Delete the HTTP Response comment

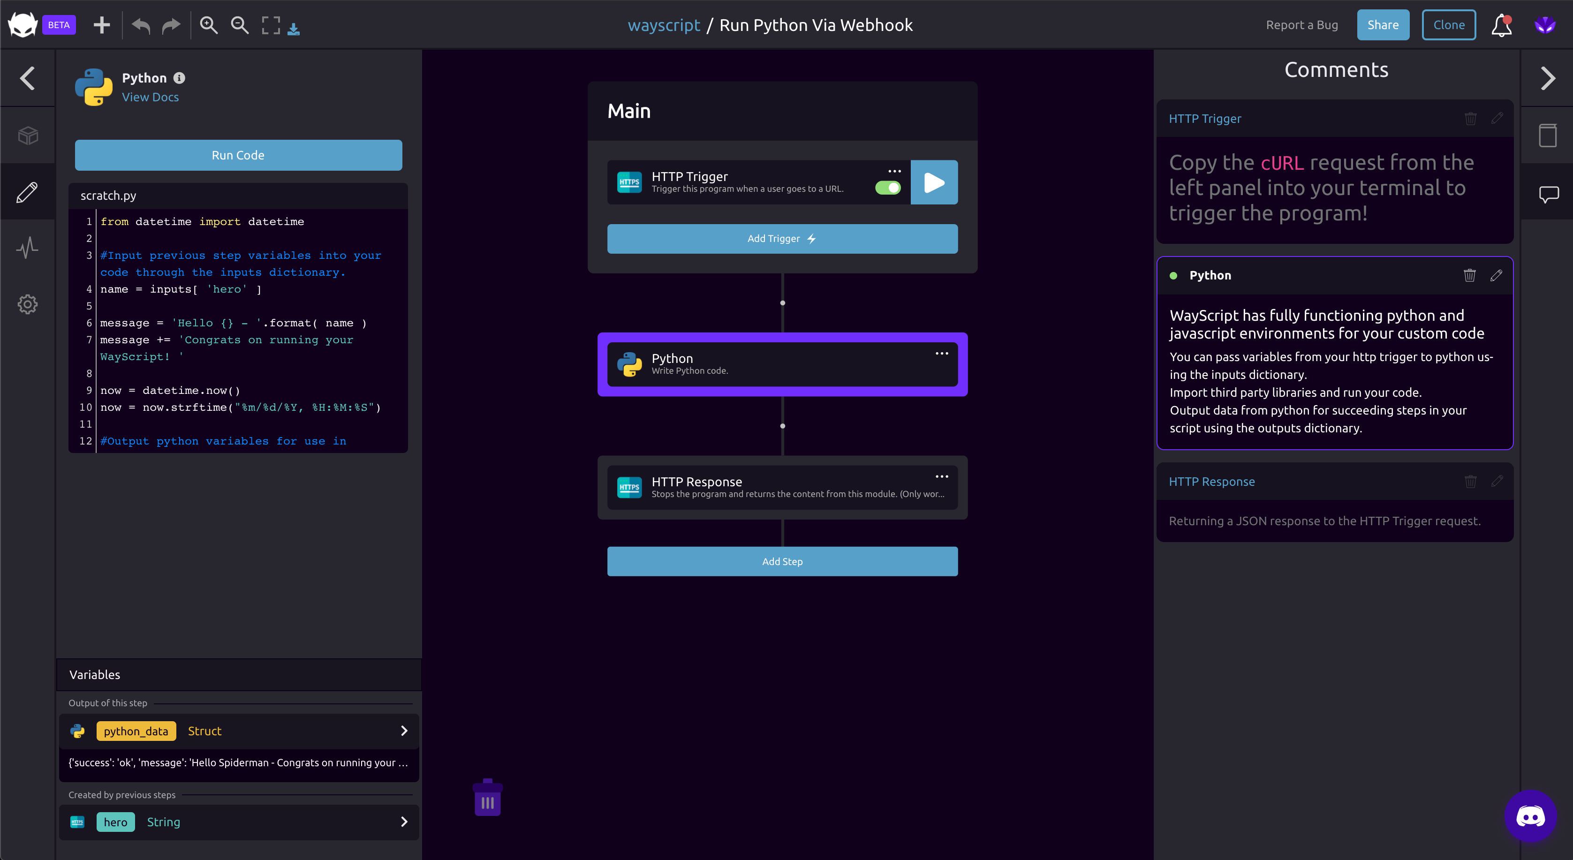pyautogui.click(x=1470, y=482)
